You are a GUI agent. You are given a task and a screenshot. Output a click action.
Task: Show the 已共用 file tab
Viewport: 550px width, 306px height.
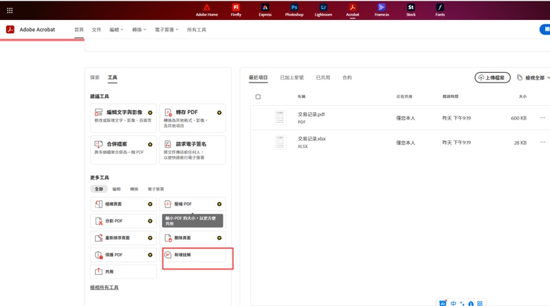point(322,78)
